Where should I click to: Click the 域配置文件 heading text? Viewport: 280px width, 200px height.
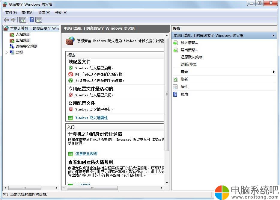pyautogui.click(x=79, y=62)
